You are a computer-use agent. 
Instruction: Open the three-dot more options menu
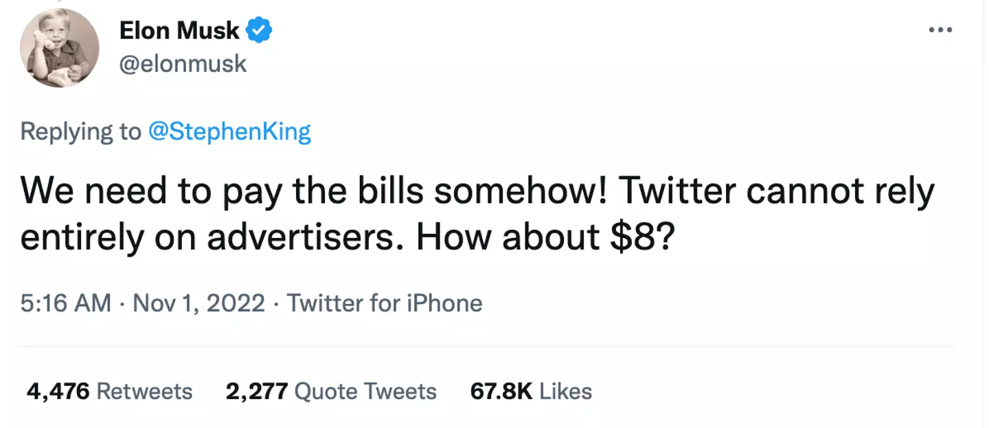pyautogui.click(x=940, y=30)
